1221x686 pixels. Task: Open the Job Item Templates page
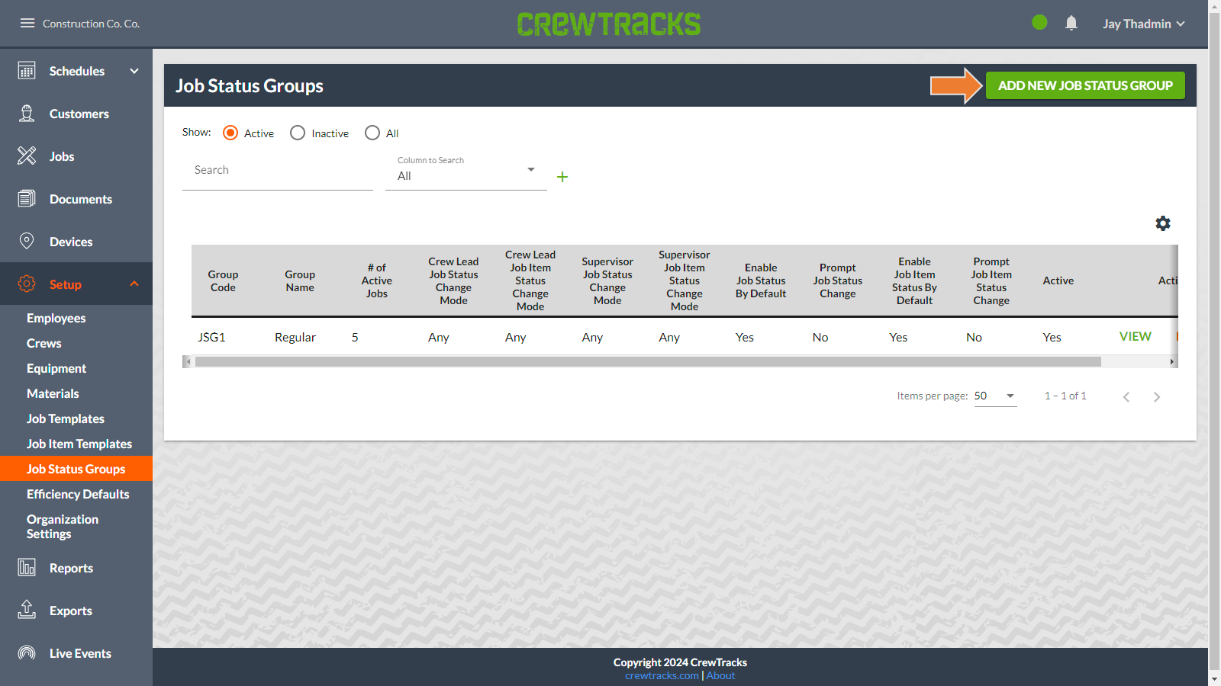click(x=79, y=444)
